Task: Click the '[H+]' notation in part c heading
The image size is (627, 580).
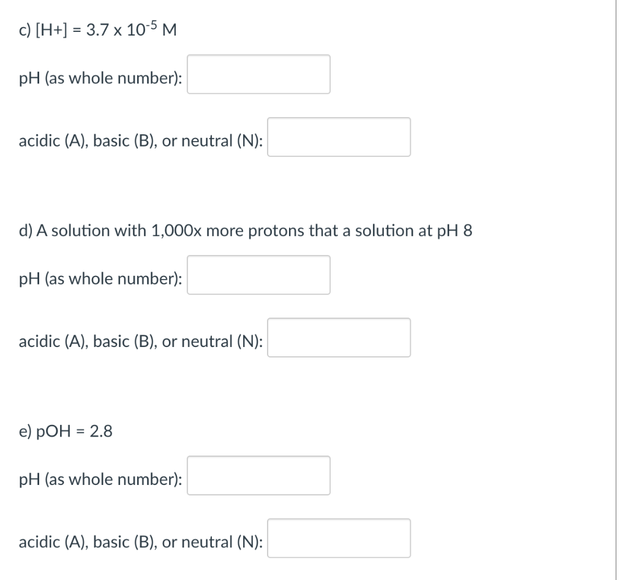Action: pos(52,28)
